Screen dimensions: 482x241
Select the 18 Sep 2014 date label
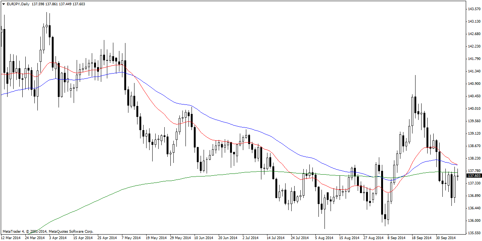click(421, 238)
